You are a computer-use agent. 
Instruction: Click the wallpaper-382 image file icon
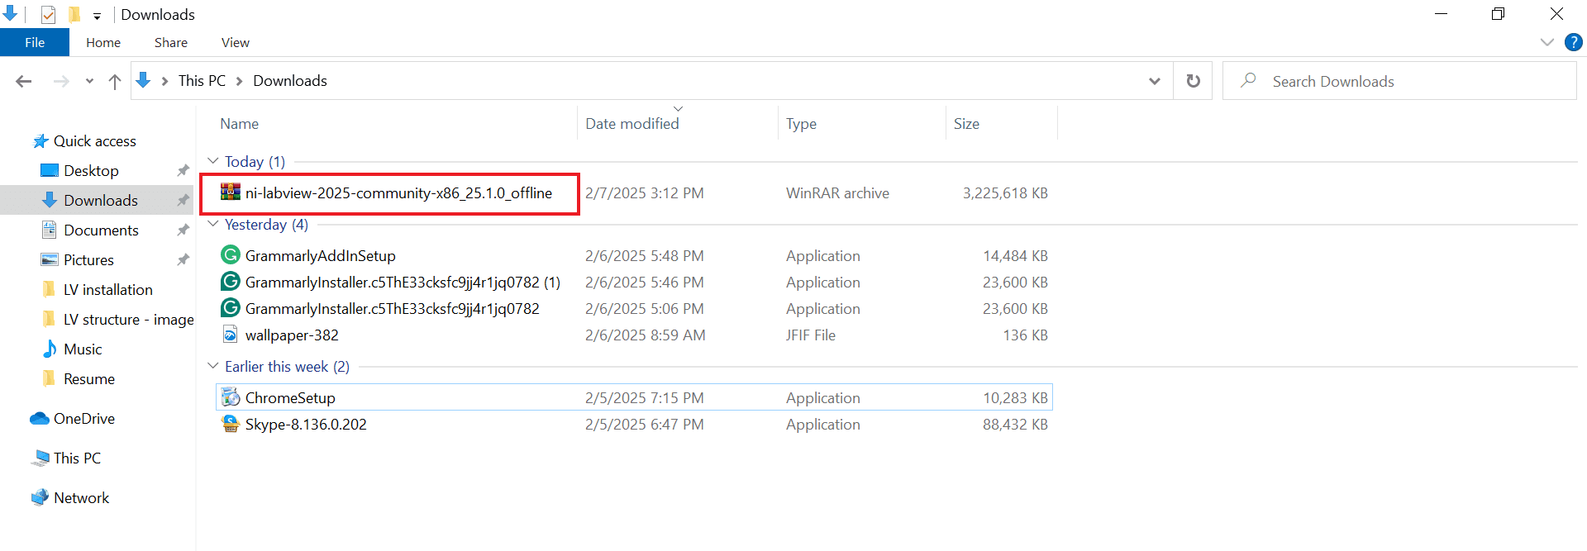(231, 335)
